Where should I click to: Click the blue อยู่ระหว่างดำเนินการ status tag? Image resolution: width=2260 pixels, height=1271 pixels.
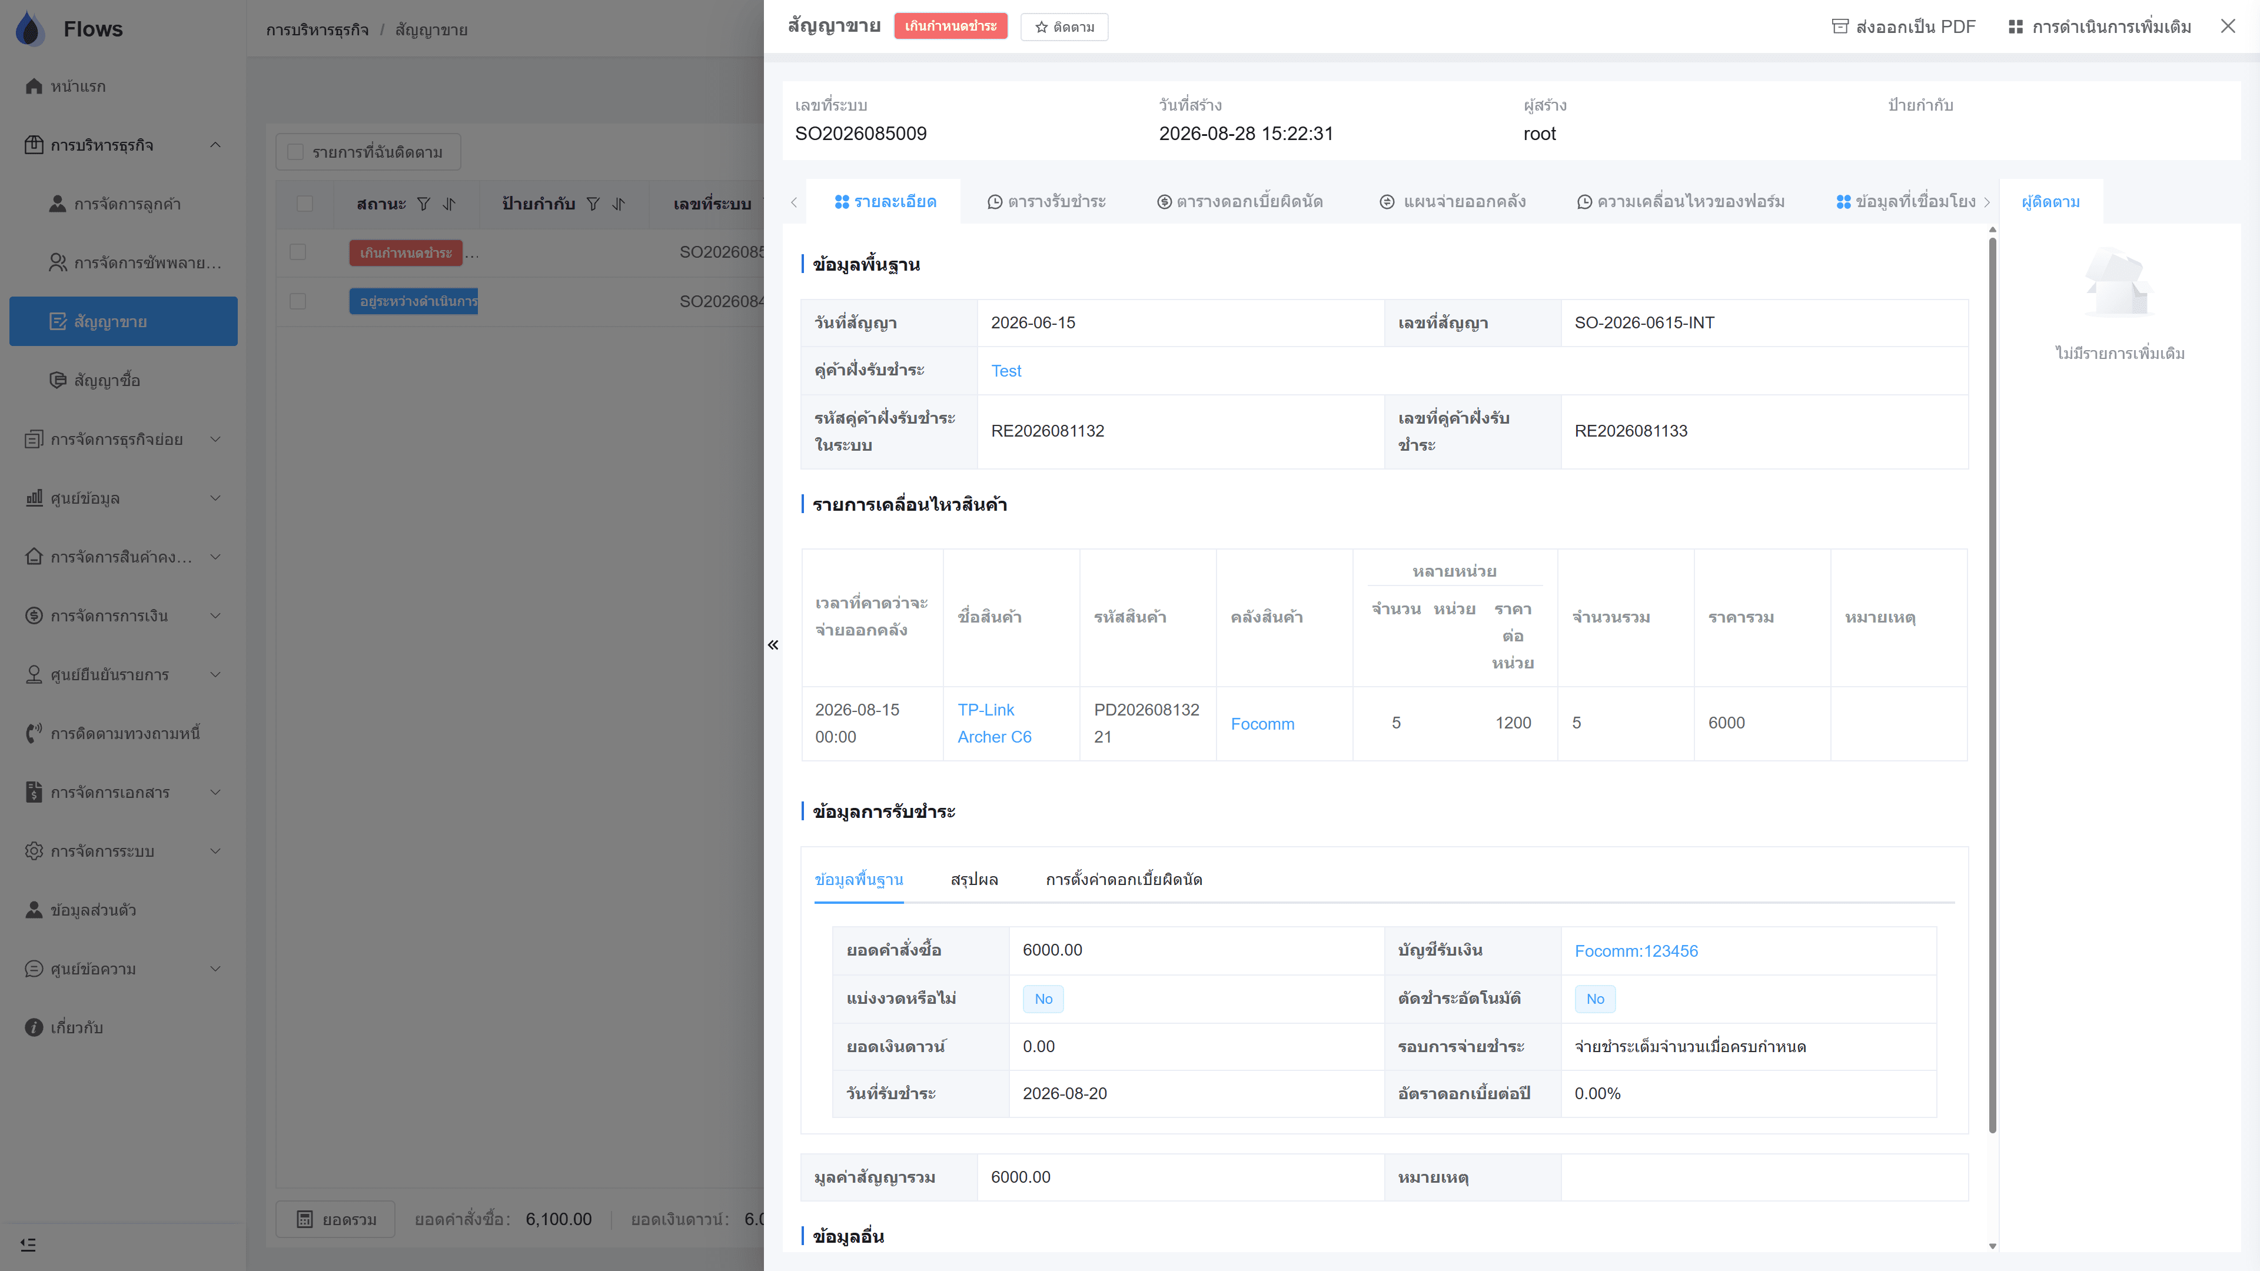click(x=414, y=302)
